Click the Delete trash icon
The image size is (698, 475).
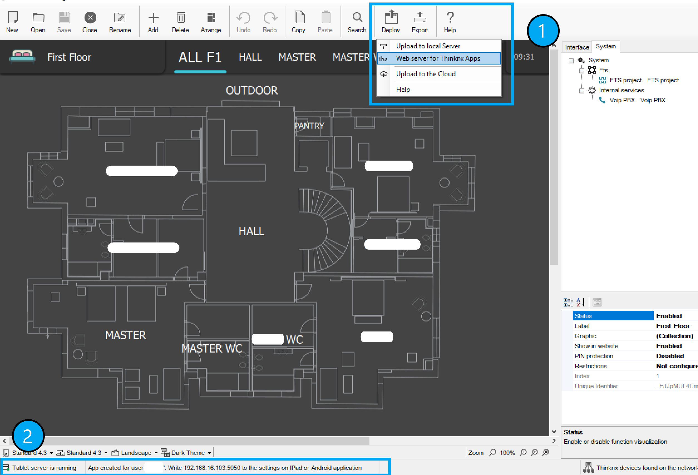tap(181, 18)
